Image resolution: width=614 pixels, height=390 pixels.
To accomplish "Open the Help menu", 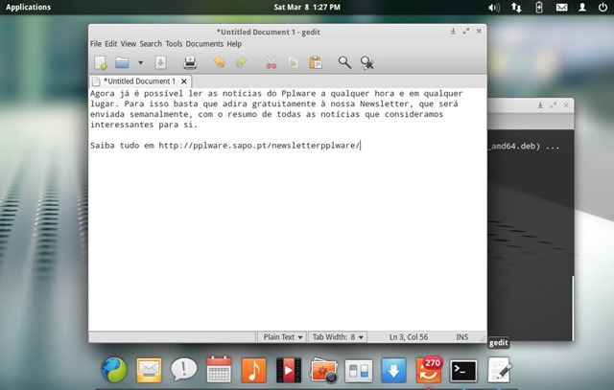I will 234,44.
